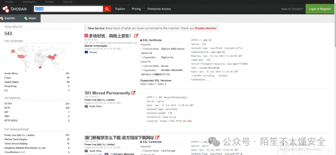Click the Location https://www.0755-jd.com/ header line

[169, 121]
